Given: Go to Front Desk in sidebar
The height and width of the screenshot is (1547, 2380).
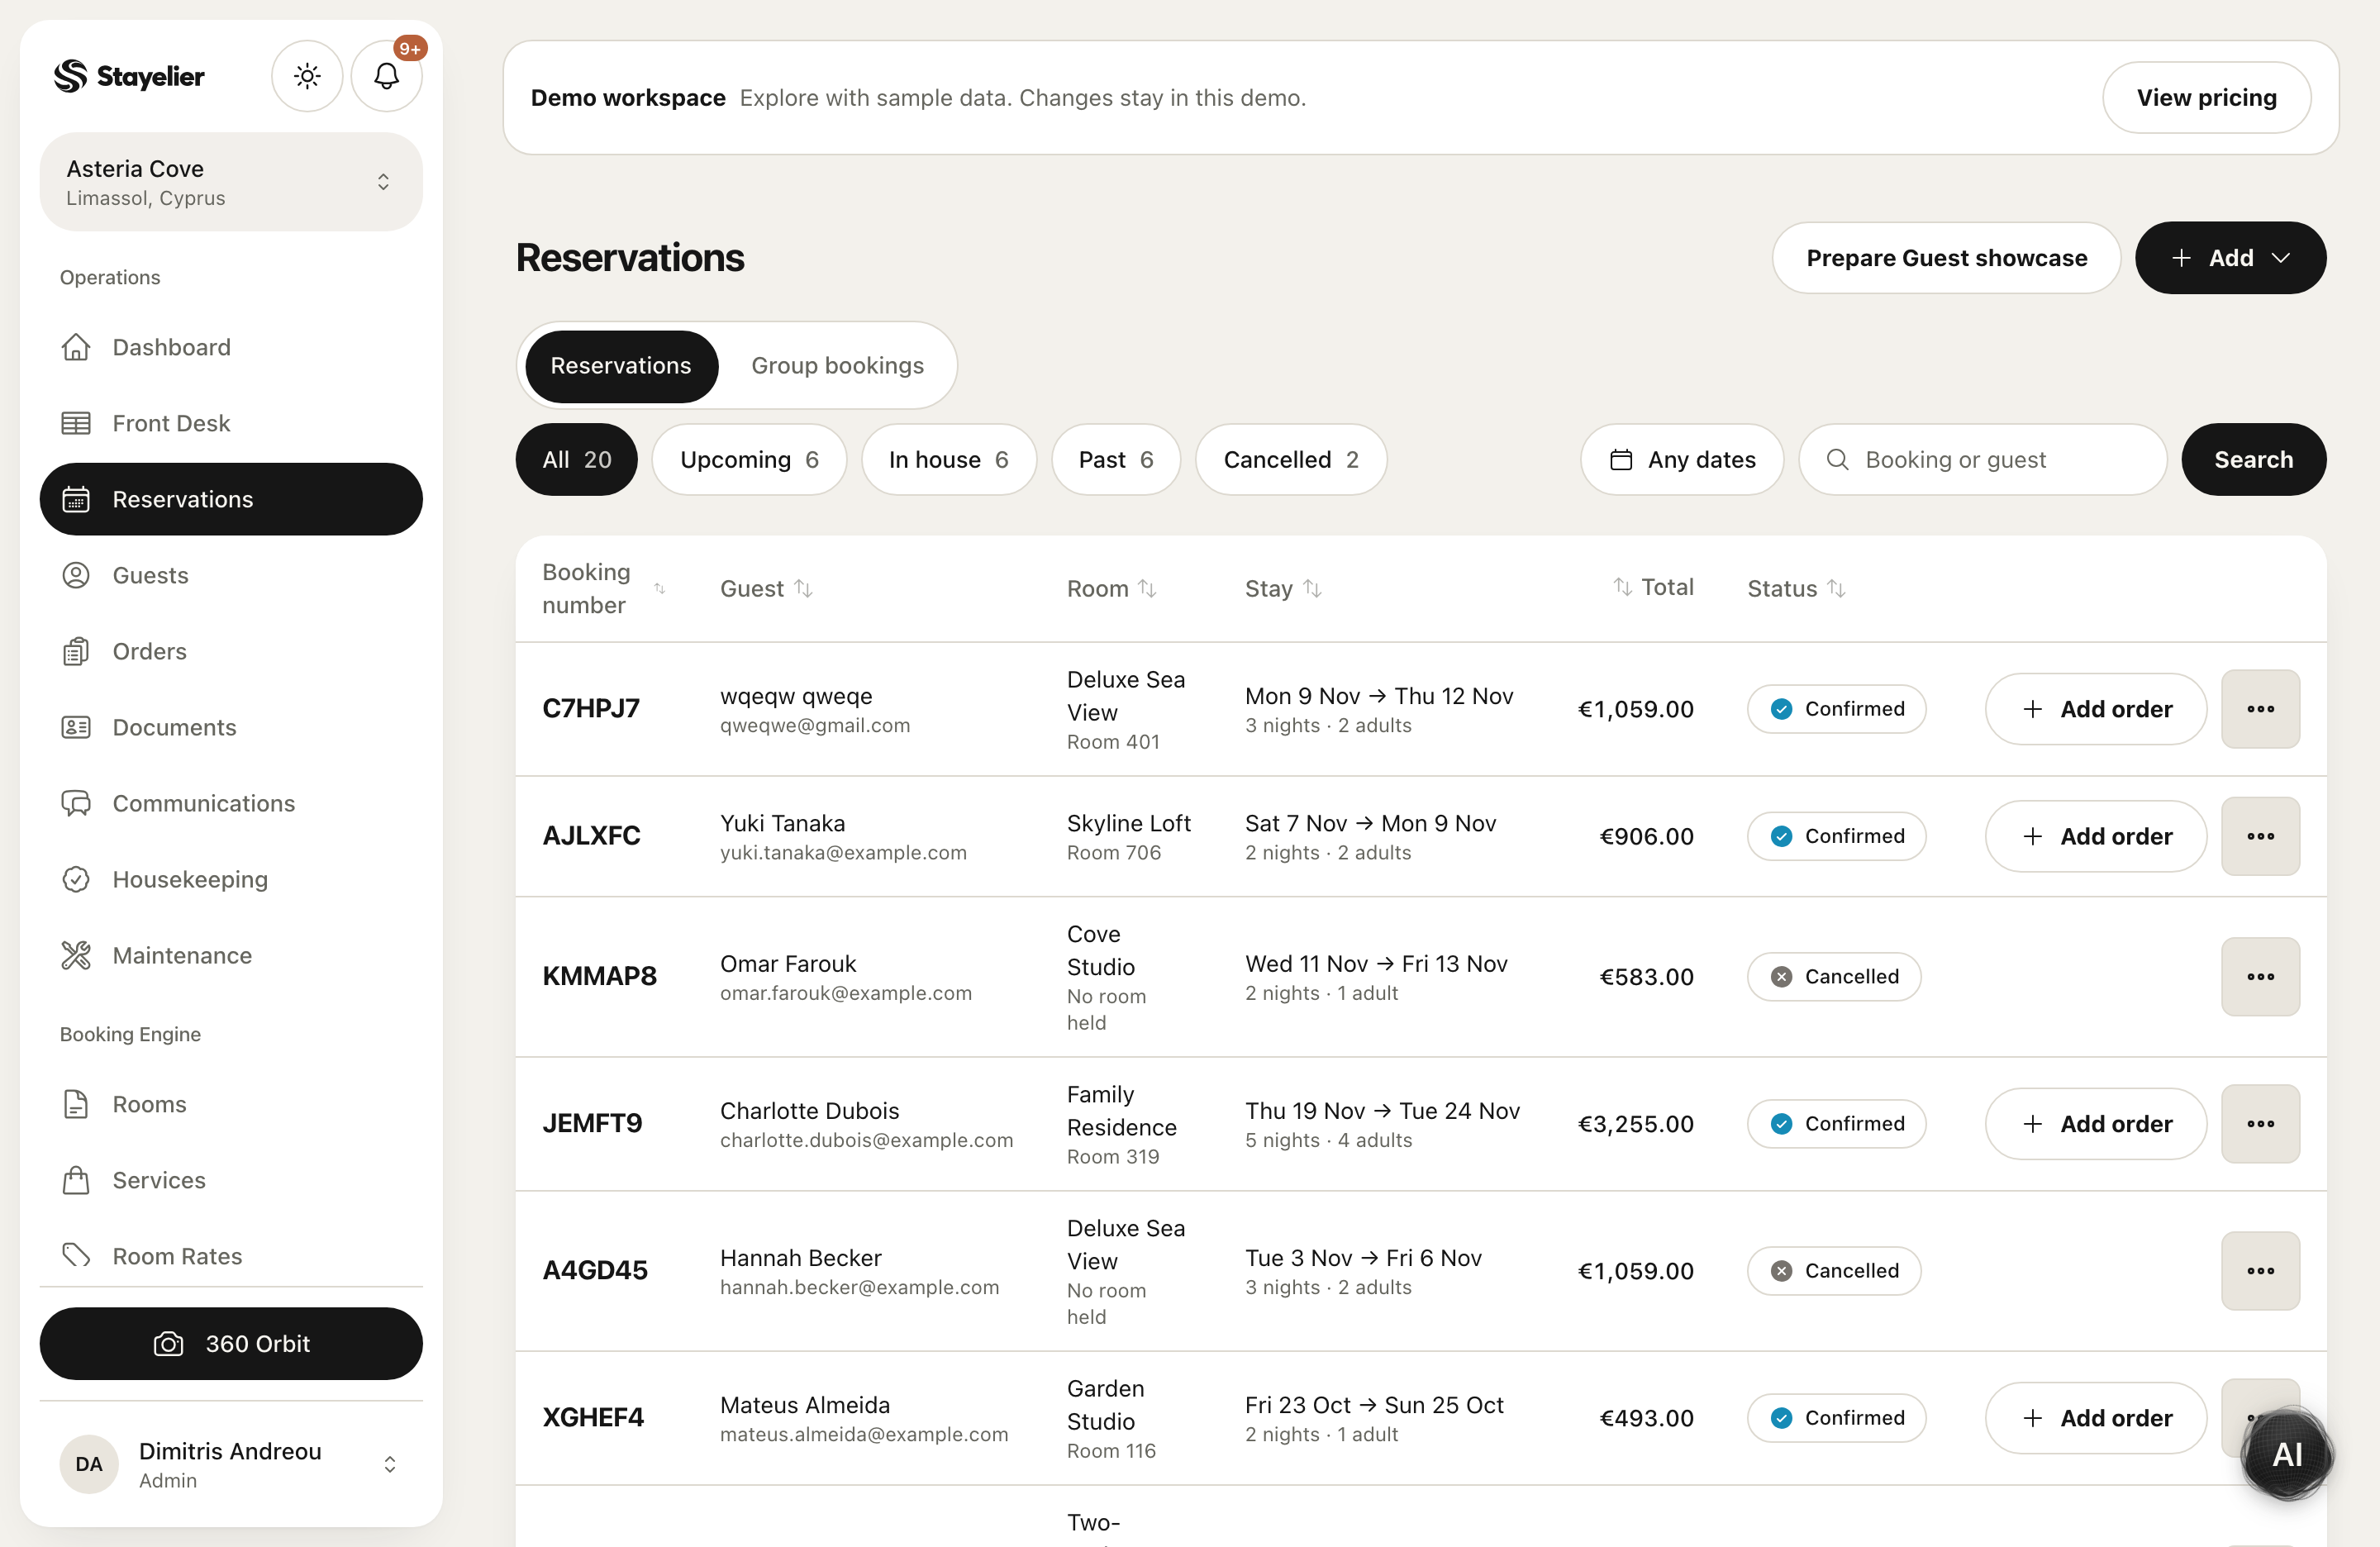Looking at the screenshot, I should [231, 423].
